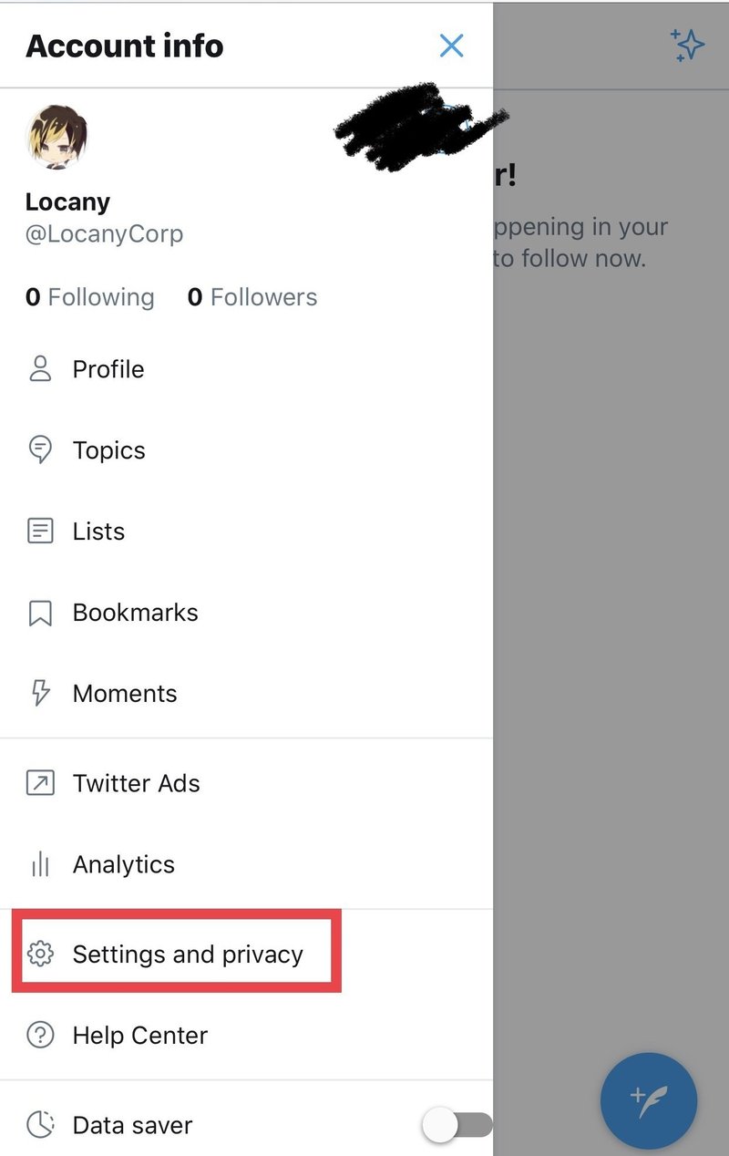Toggle the Data saver switch
Viewport: 729px width, 1156px height.
[457, 1125]
